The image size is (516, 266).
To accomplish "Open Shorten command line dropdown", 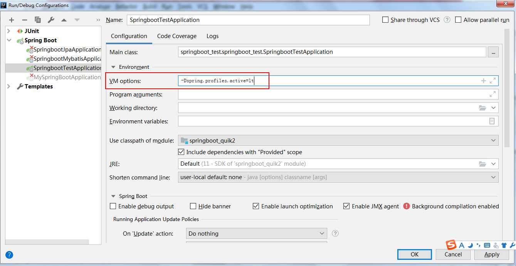I will tap(493, 177).
